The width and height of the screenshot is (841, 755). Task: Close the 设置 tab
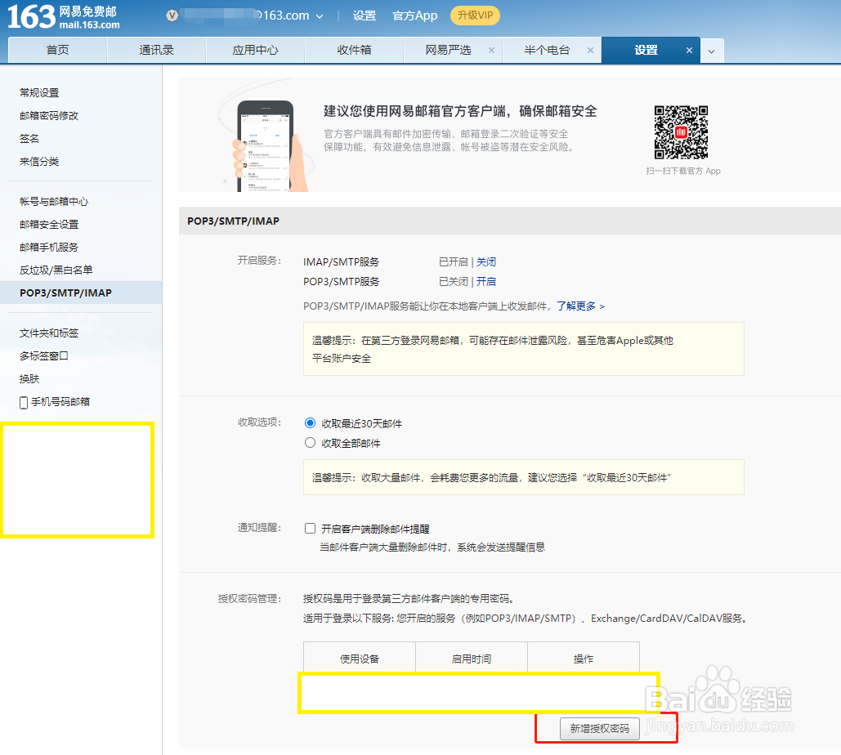pyautogui.click(x=689, y=49)
